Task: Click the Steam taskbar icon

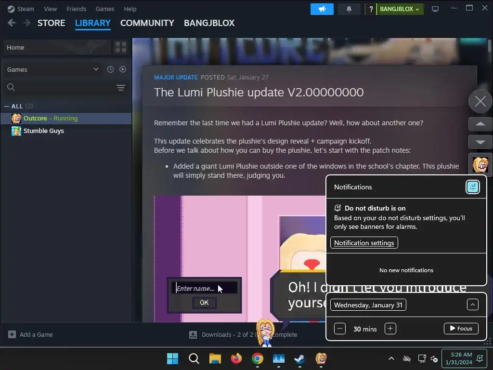Action: click(x=299, y=358)
